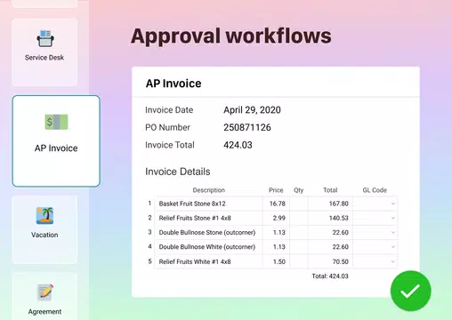
Task: Select the Service Desk card label
Action: (44, 58)
